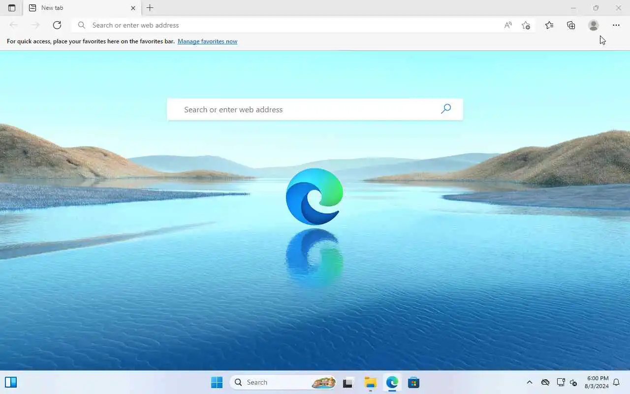Image resolution: width=630 pixels, height=394 pixels.
Task: Open Microsoft Store from taskbar
Action: 413,382
